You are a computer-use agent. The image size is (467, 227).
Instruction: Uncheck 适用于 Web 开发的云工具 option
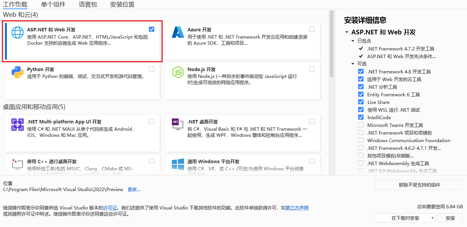point(361,79)
